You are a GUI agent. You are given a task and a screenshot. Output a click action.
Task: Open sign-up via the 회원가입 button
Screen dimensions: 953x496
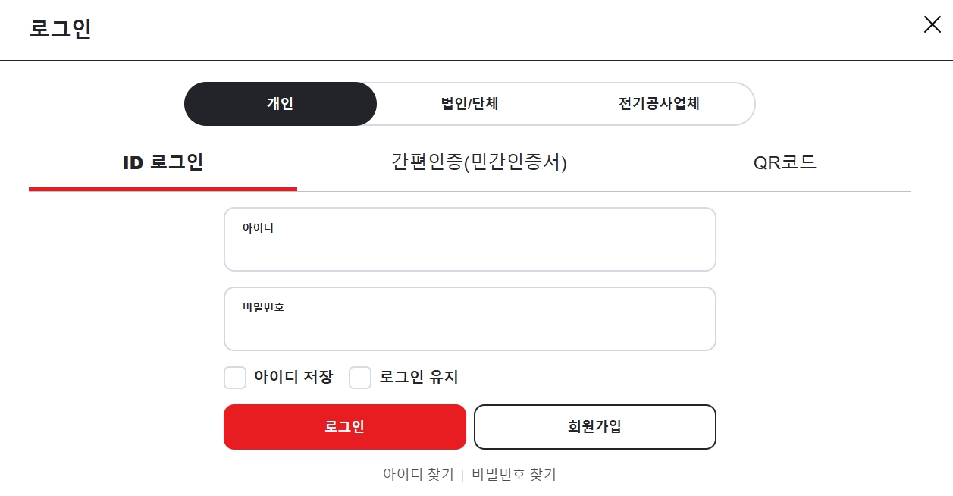point(595,427)
